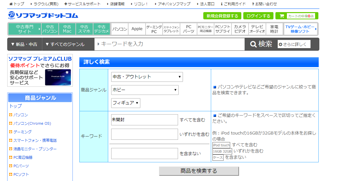
Task: Expand the パソコン category plus icon
Action: (x=11, y=115)
